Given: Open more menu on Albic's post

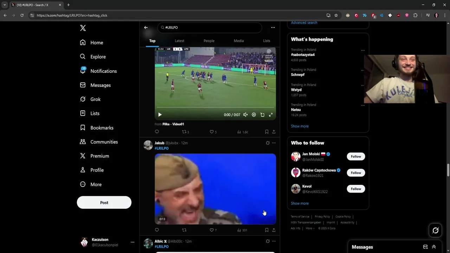Looking at the screenshot, I should click(274, 241).
